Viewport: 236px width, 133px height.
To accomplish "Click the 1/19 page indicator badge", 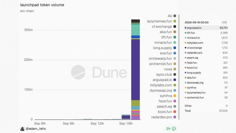I will tap(224, 22).
